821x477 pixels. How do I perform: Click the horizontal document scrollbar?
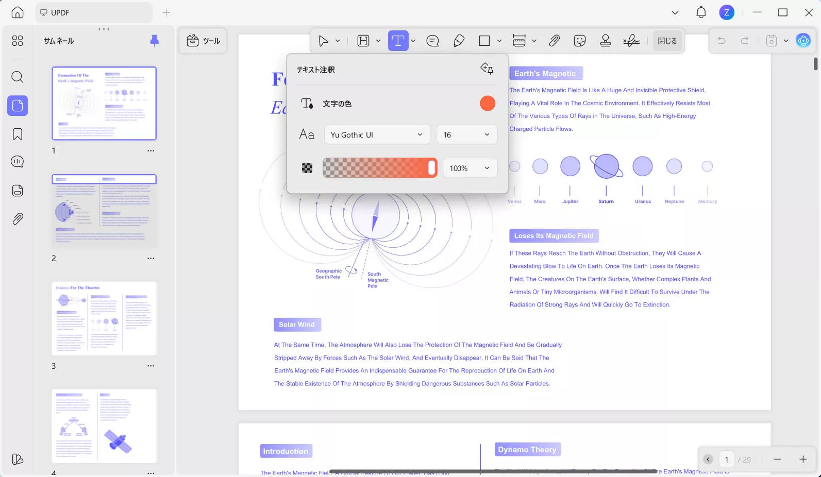(x=493, y=471)
